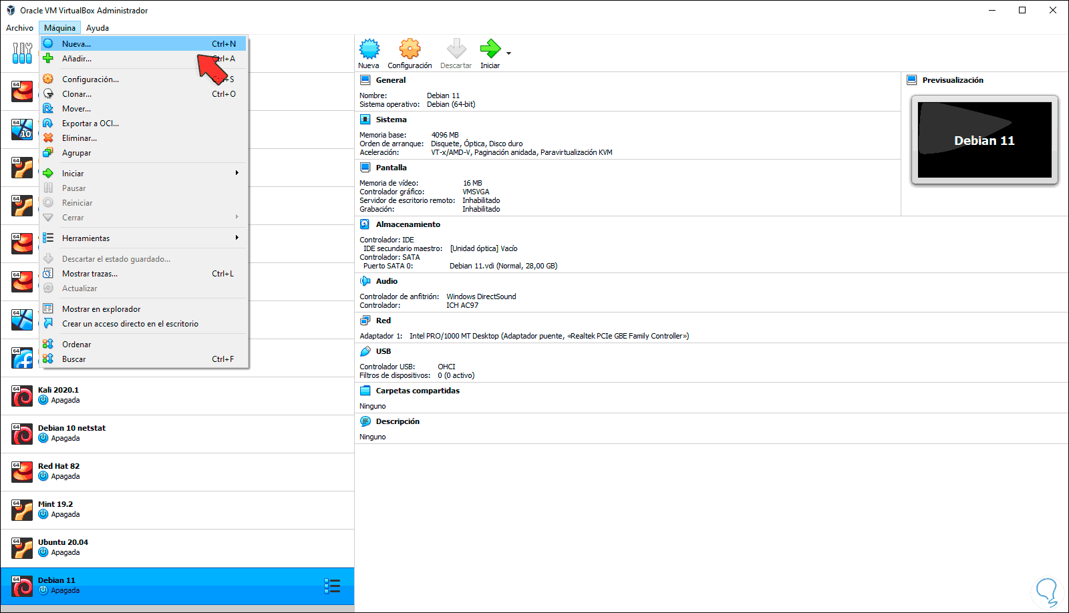Open the Pantalla section header link
1069x613 pixels.
coord(392,168)
